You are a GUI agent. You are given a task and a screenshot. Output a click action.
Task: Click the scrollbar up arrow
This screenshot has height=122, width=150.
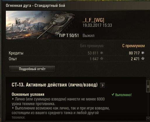point(148,79)
